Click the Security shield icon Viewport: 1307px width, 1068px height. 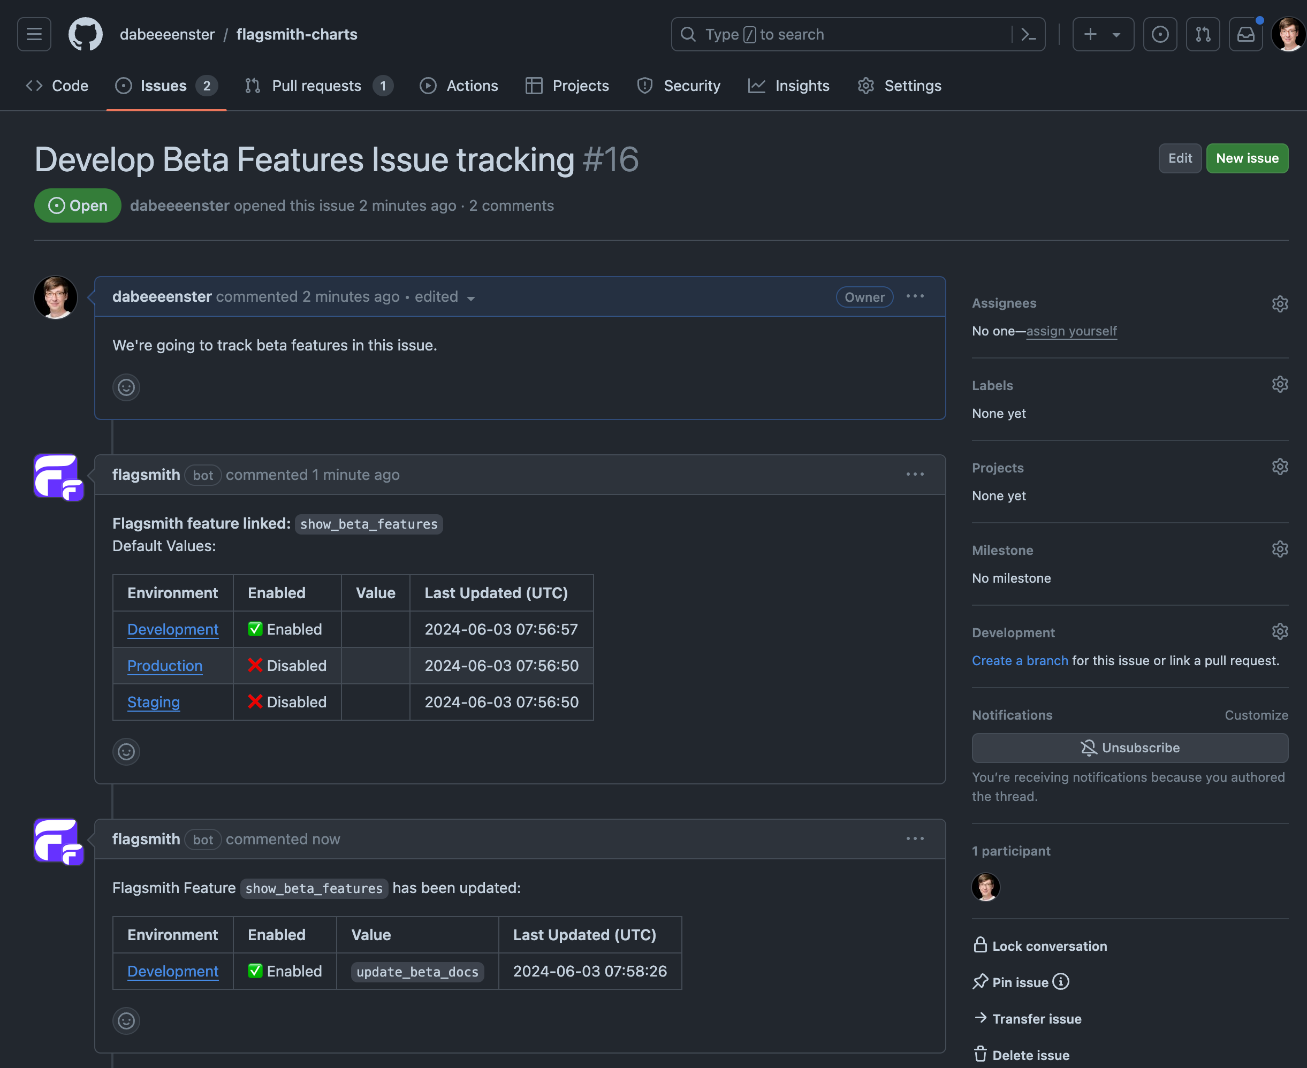pyautogui.click(x=644, y=85)
